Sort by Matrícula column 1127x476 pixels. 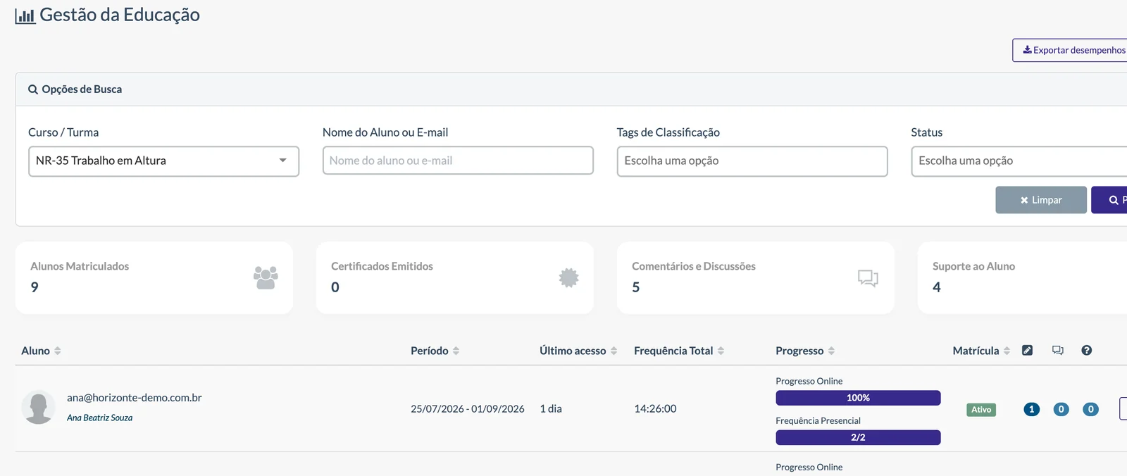coord(981,351)
